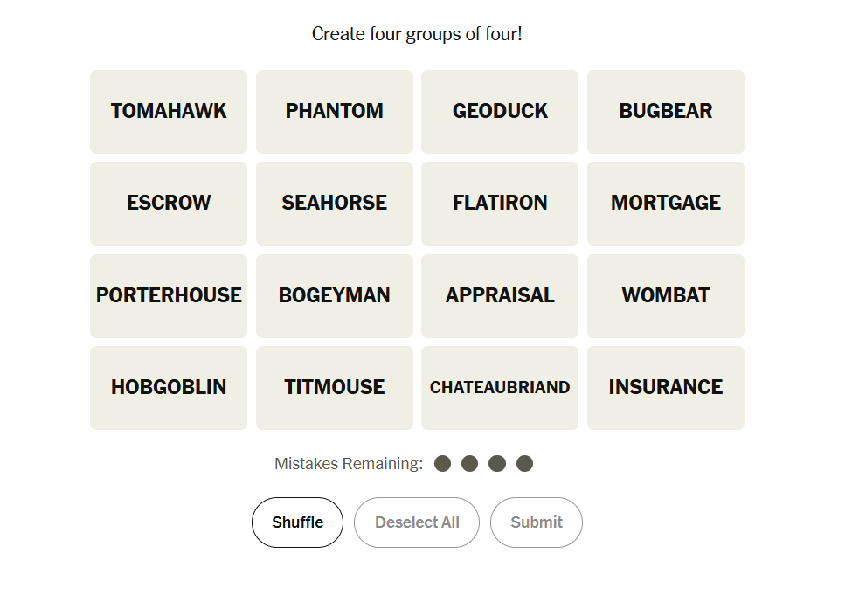Pick the PORTERHOUSE tile

(169, 296)
